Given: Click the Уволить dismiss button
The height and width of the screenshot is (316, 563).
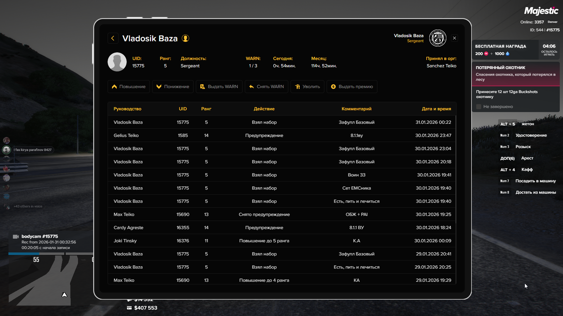Looking at the screenshot, I should [x=307, y=87].
